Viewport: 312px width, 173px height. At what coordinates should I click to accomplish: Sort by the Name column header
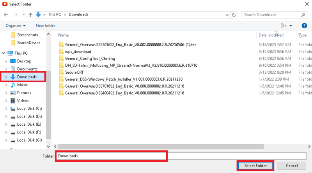click(64, 35)
